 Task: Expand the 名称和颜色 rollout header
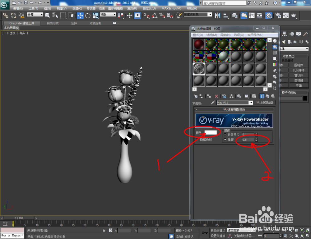[294, 92]
